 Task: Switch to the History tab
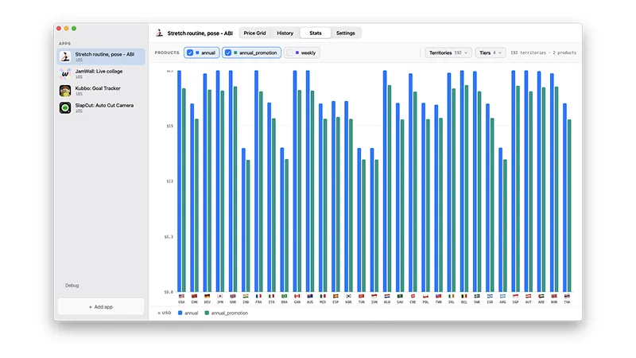285,33
